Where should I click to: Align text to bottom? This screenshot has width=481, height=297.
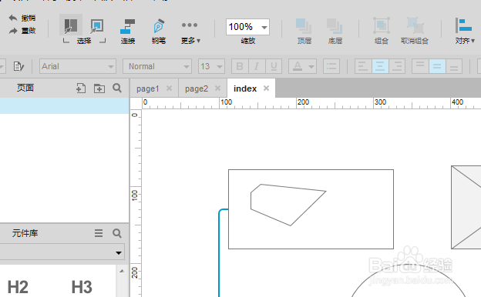click(454, 66)
